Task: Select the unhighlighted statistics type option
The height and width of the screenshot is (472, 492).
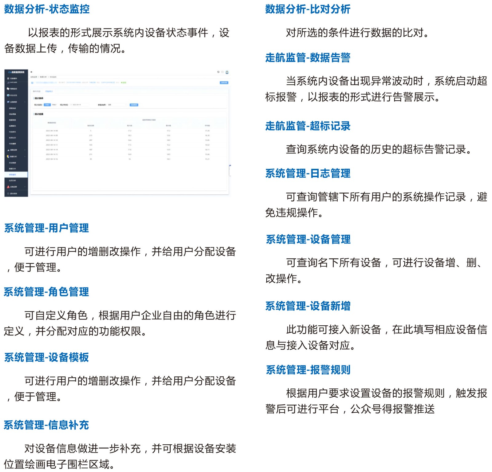Action: (54, 105)
